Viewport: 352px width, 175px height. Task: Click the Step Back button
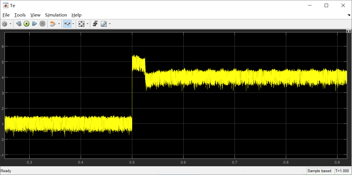coord(19,24)
